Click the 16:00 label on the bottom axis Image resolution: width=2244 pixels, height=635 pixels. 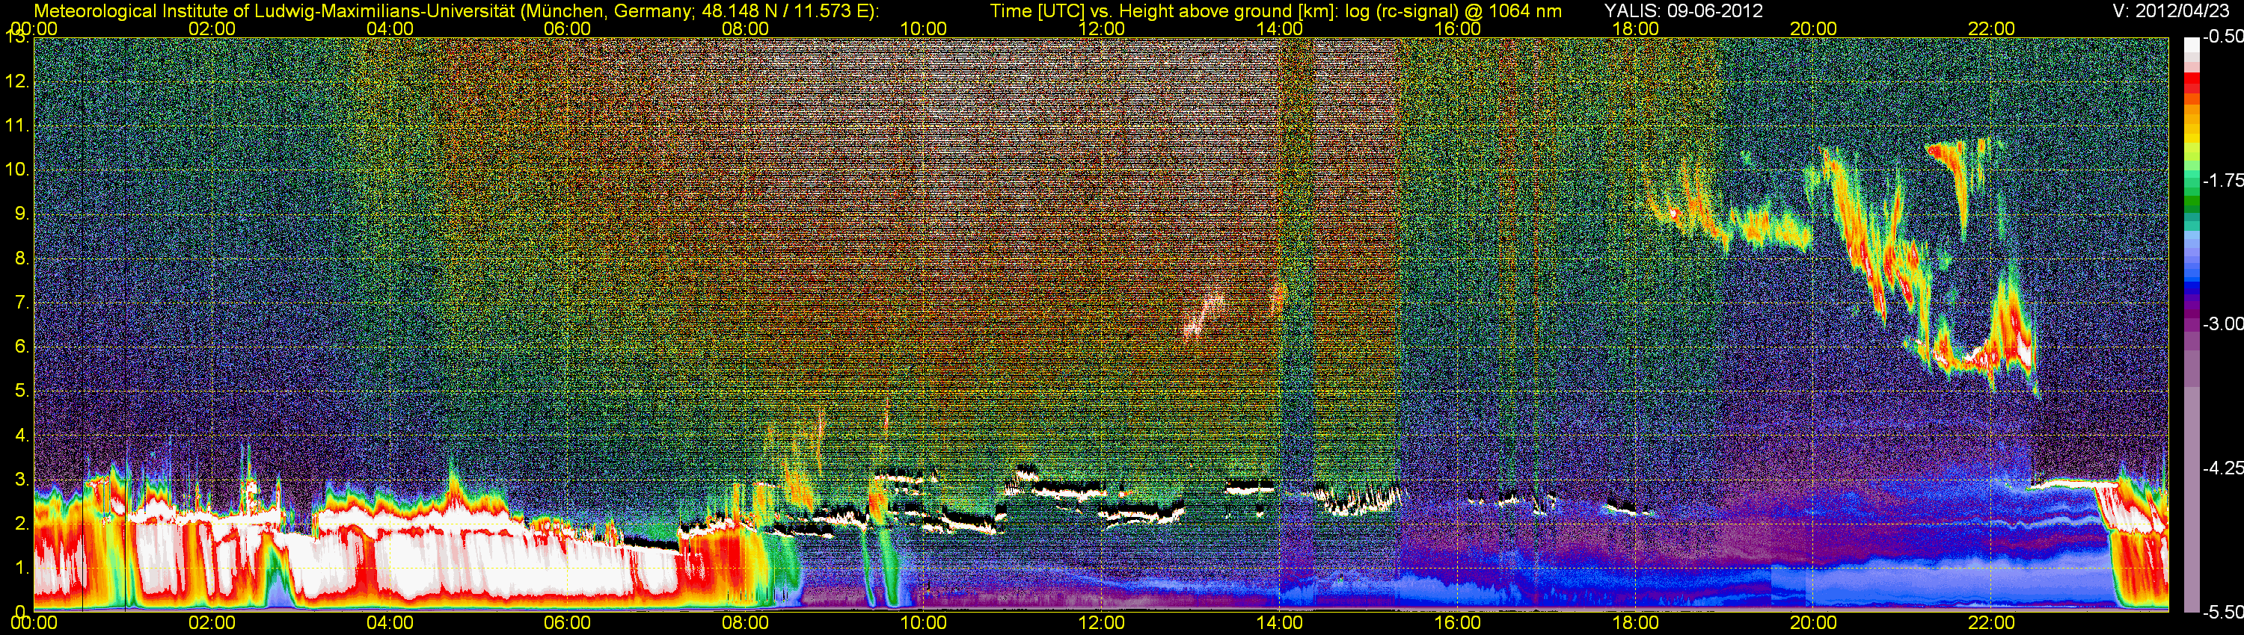point(1457,623)
